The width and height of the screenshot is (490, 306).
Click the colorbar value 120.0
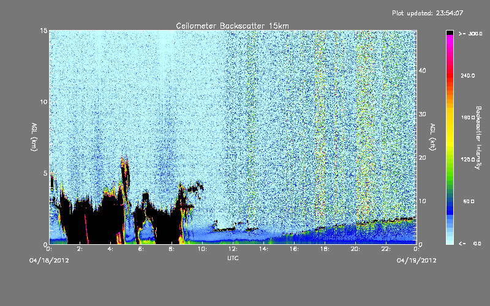tap(468, 160)
